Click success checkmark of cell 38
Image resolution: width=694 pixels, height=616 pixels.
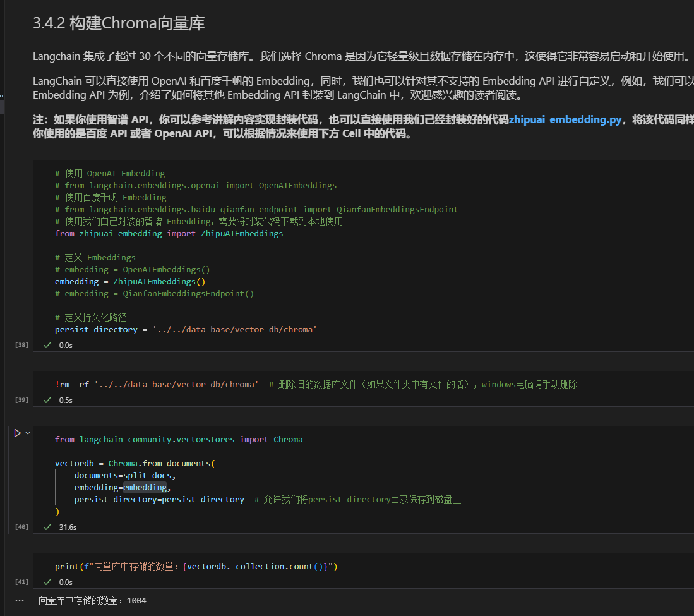(x=47, y=346)
